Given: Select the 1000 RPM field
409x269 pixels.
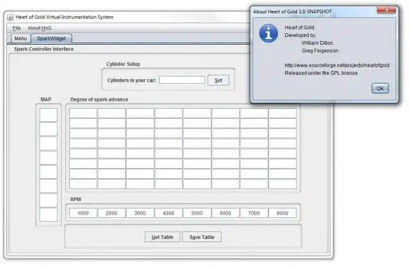Looking at the screenshot, I should (x=83, y=213).
